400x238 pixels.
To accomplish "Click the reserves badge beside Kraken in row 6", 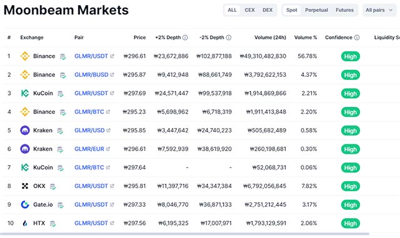I will click(60, 149).
